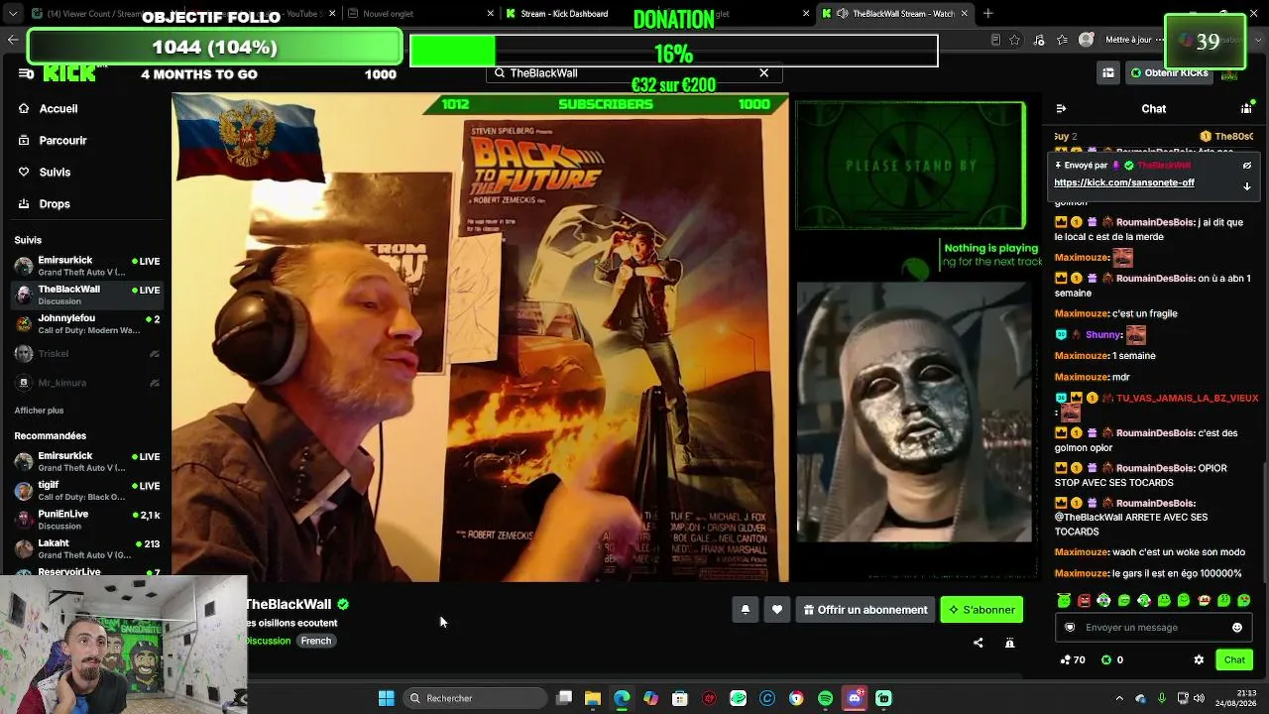The height and width of the screenshot is (714, 1269).
Task: Click the TheBlackWall search field
Action: point(633,72)
